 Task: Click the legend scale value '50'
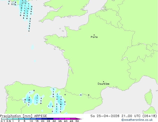coord(77,121)
